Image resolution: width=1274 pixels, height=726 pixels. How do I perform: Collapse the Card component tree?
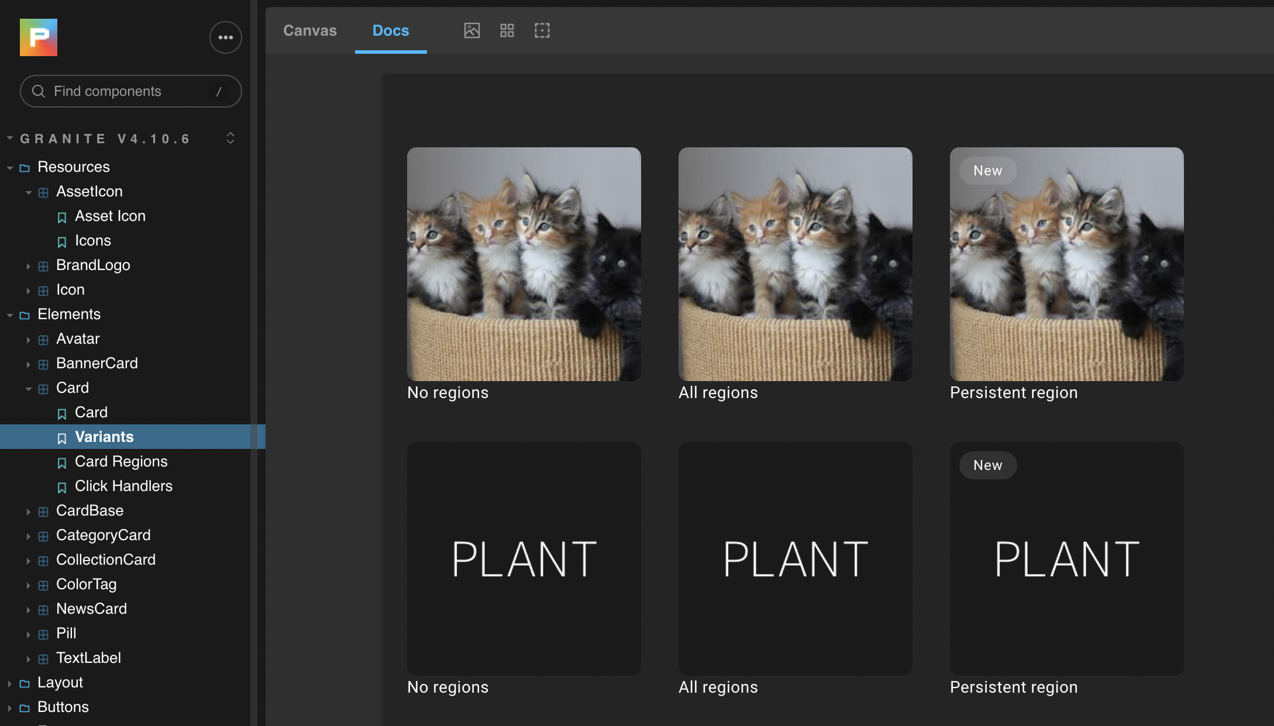pos(72,388)
